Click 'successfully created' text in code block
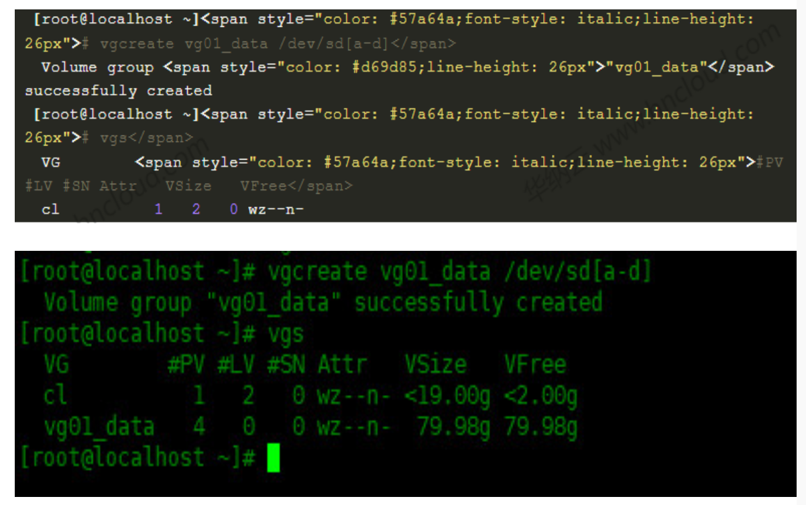 [x=119, y=91]
